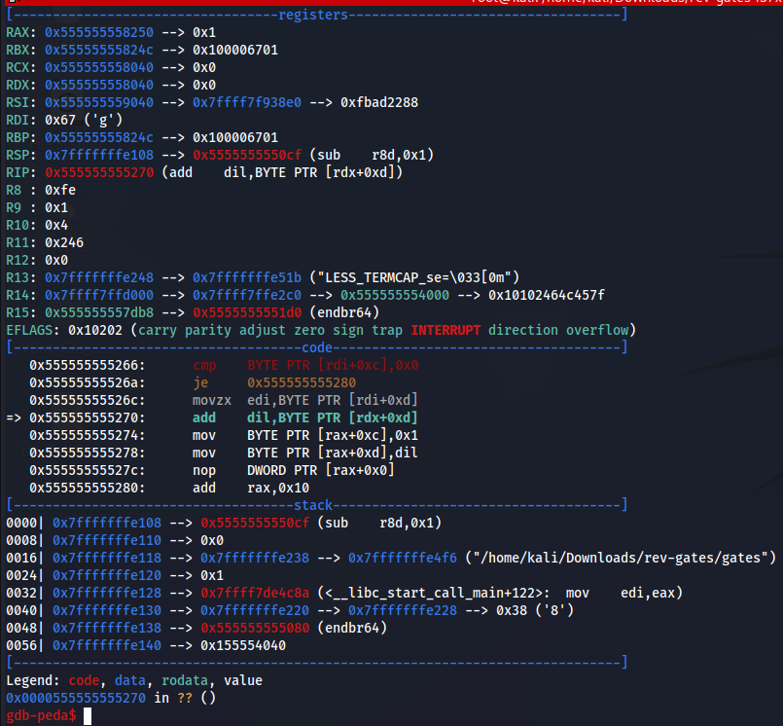Image resolution: width=783 pixels, height=726 pixels.
Task: Click the RAX address 0x555555558250
Action: coord(99,32)
